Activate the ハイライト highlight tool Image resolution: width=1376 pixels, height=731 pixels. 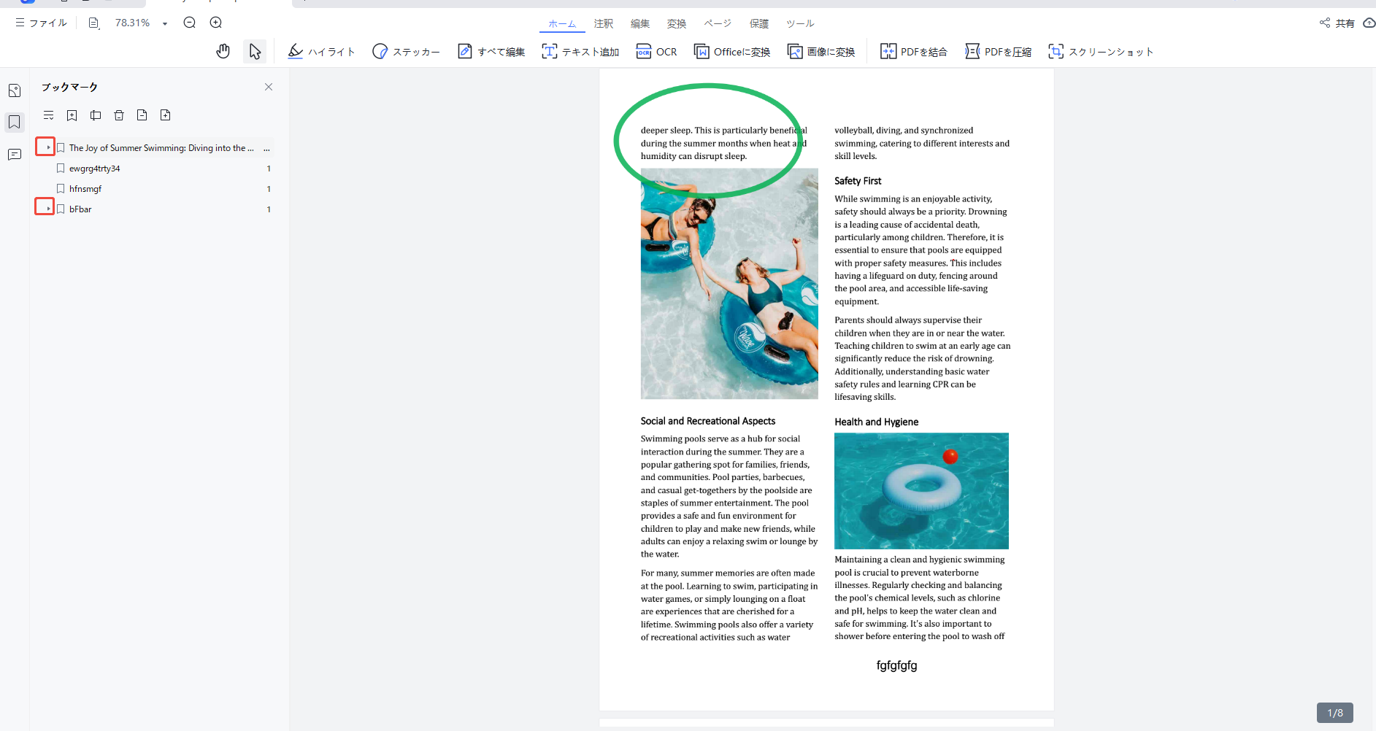click(x=321, y=52)
